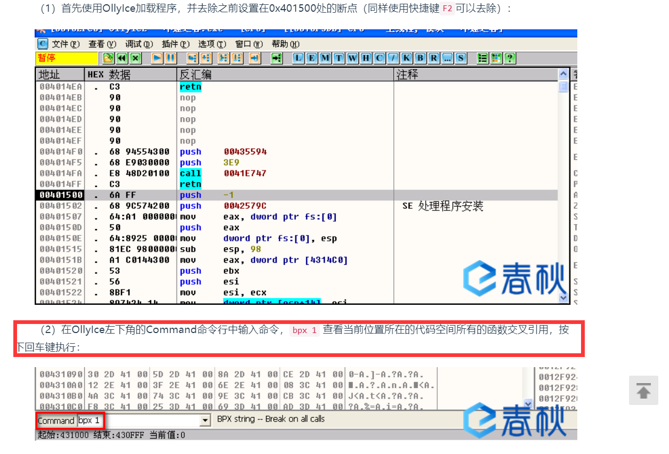Show Call stack using K button
Screen dimensions: 669x454
coord(407,58)
